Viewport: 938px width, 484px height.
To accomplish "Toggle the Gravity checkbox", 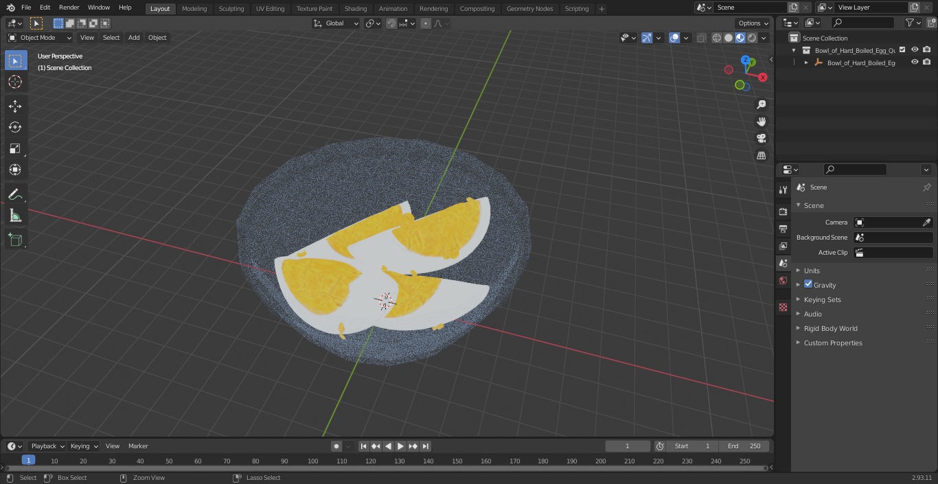I will pyautogui.click(x=808, y=284).
